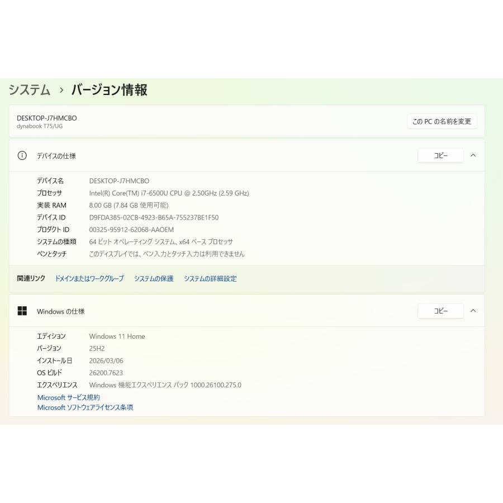Click the システムの種類 label

click(56, 242)
